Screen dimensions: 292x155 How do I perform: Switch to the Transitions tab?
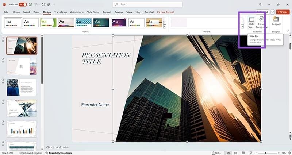point(61,12)
